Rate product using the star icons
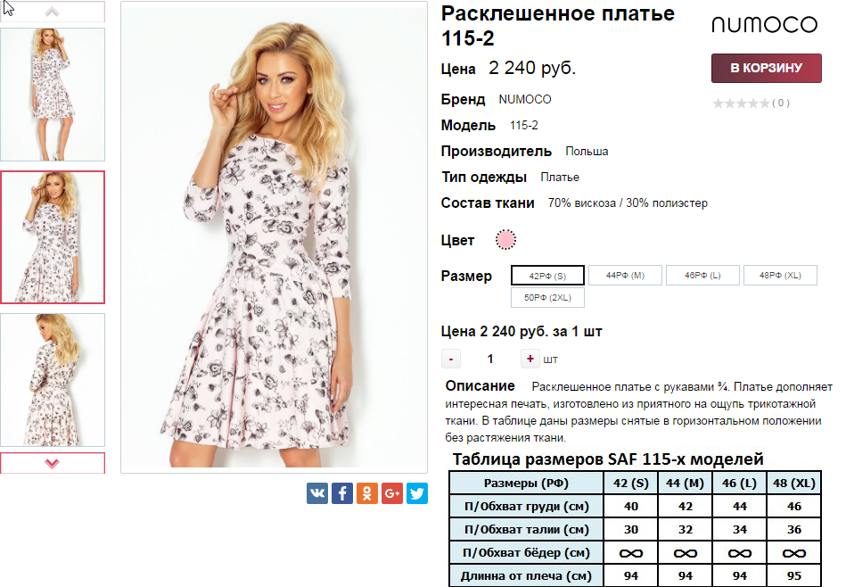Viewport: 846px width, 587px height. 742,103
